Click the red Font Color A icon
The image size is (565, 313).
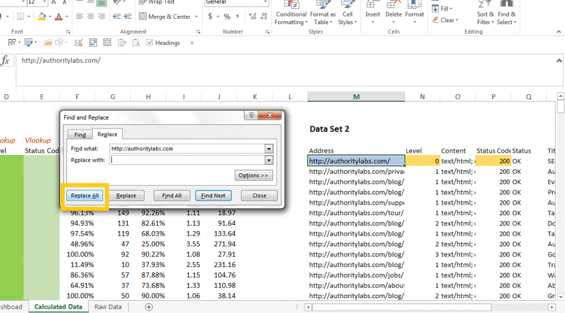click(x=59, y=17)
